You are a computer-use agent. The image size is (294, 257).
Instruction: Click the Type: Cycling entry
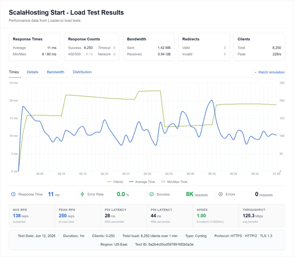[x=196, y=236]
